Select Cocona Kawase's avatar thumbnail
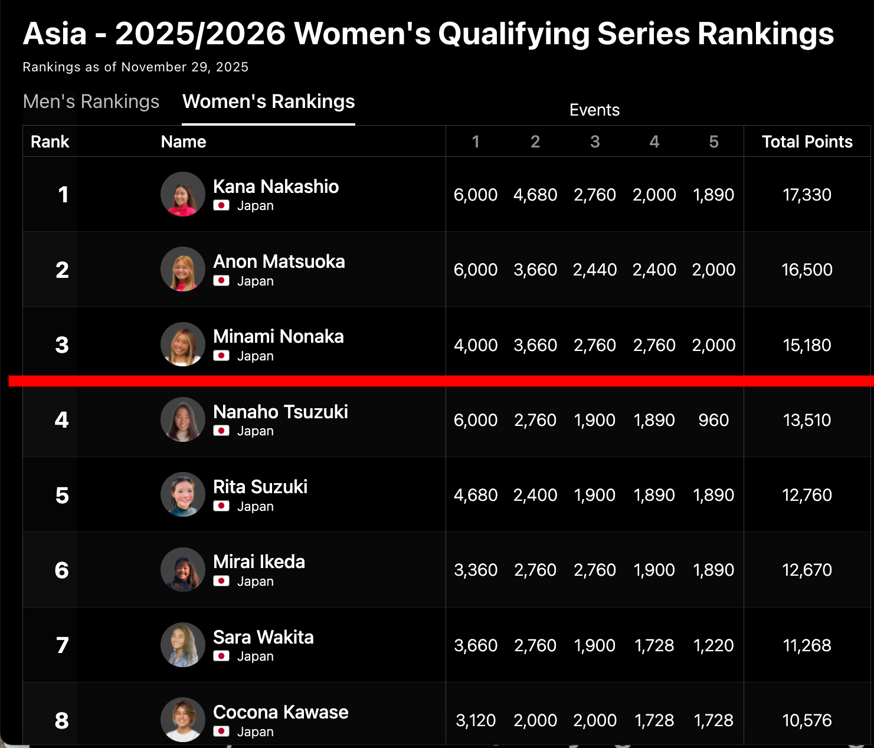 click(183, 720)
